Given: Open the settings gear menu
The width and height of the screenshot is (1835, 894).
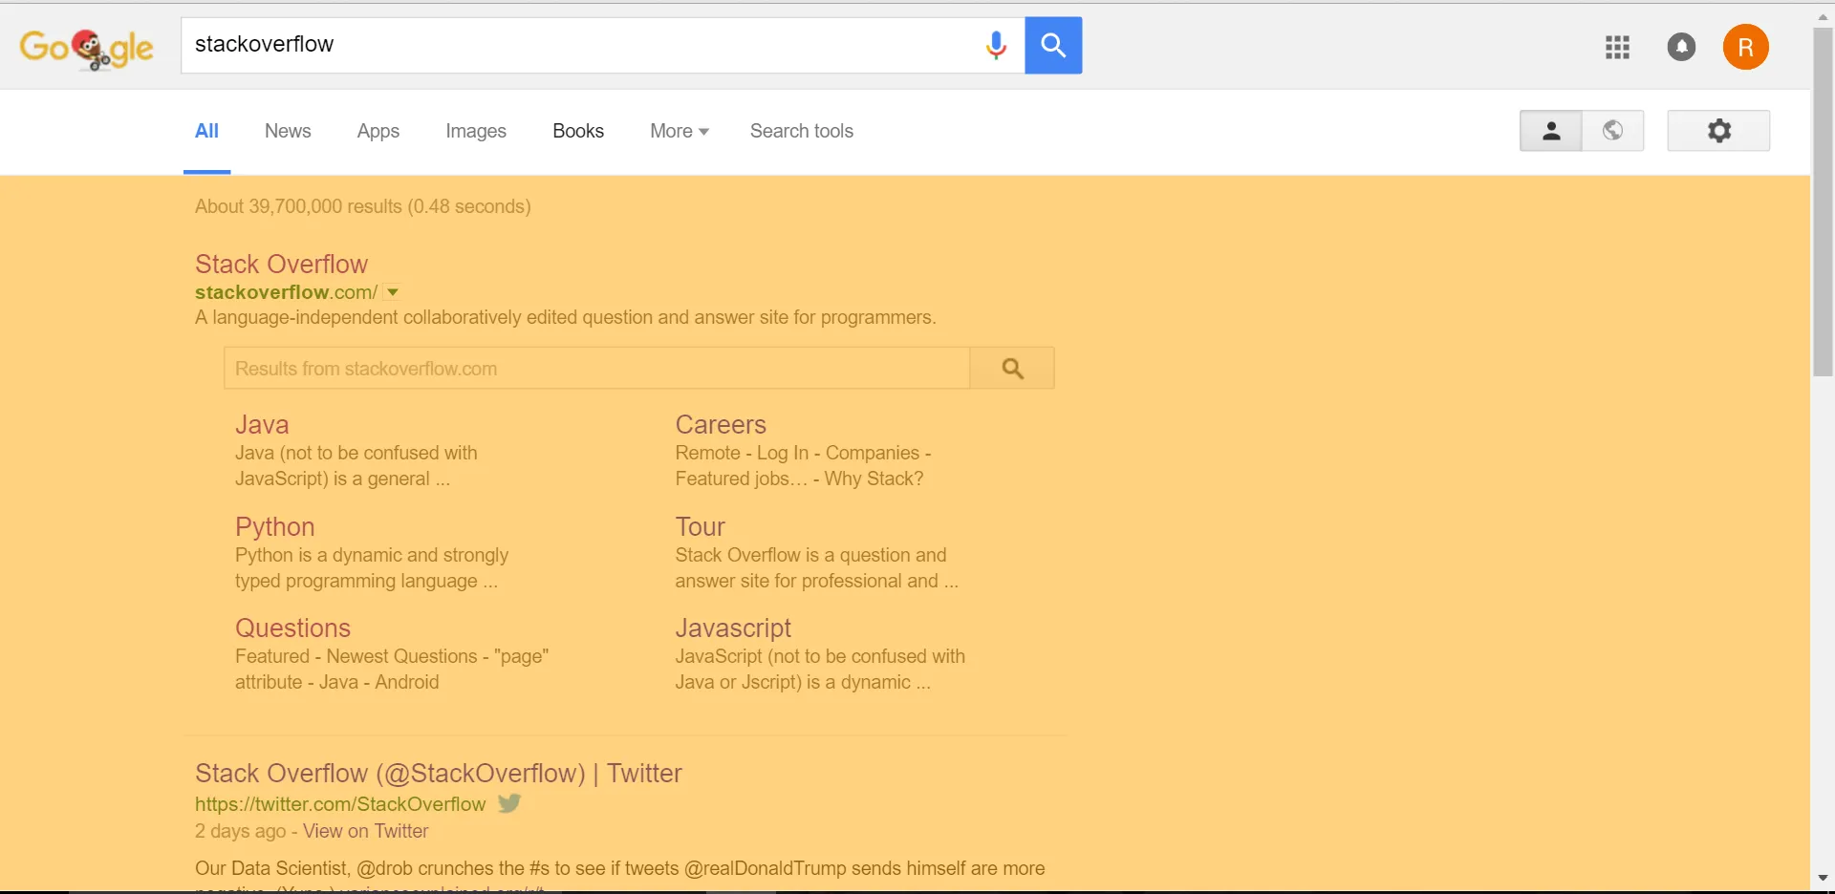Looking at the screenshot, I should coord(1718,131).
